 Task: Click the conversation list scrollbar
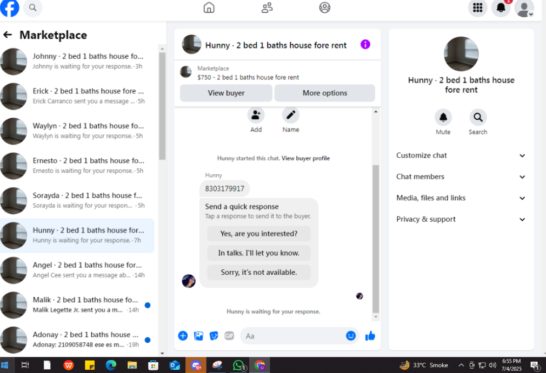click(162, 106)
